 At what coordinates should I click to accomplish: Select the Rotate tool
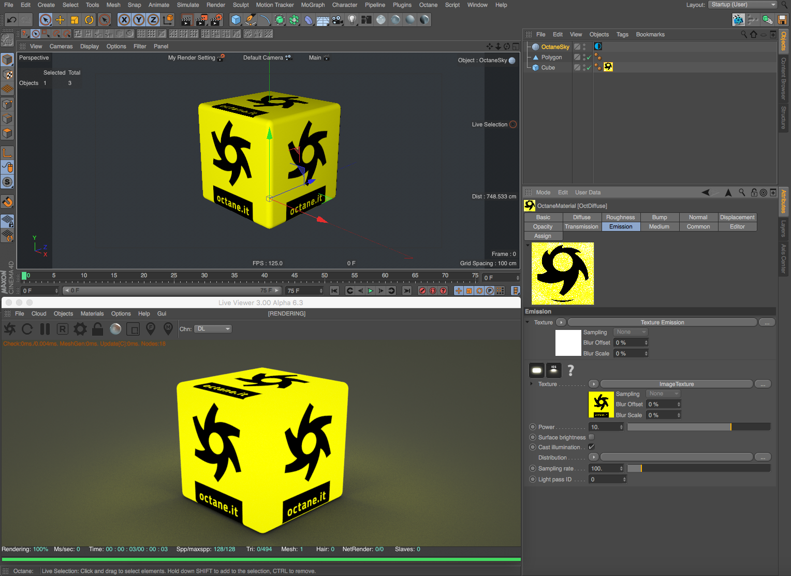click(x=89, y=20)
